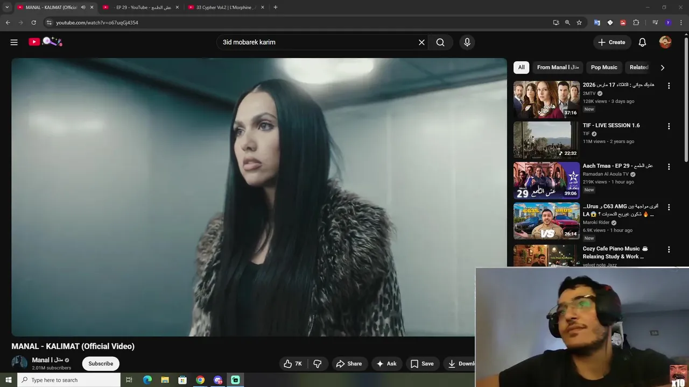Open options for Cozy Cafe Piano Music

click(x=669, y=249)
